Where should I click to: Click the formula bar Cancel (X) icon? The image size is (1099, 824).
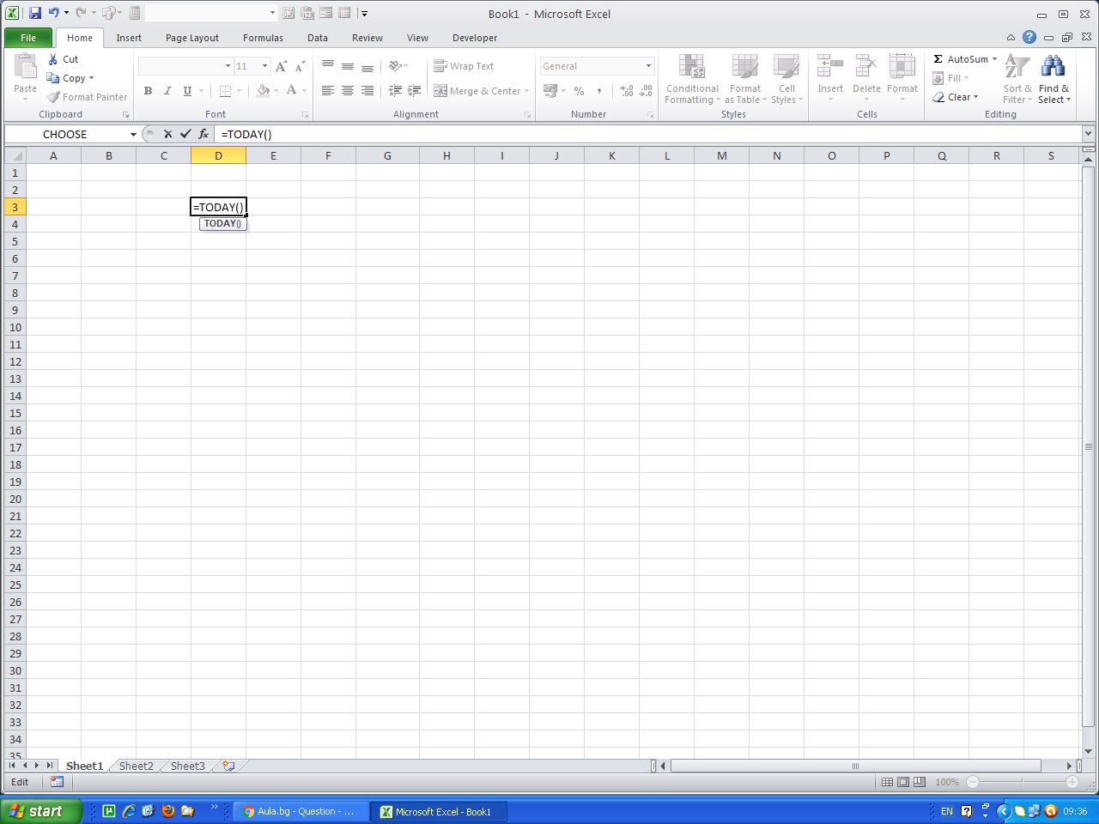(167, 134)
